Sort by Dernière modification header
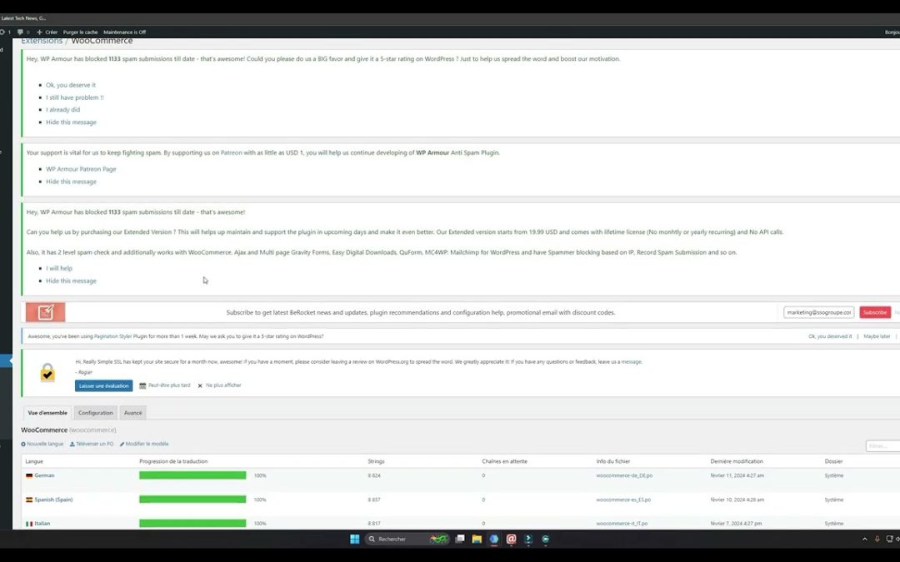This screenshot has width=900, height=562. [x=737, y=461]
